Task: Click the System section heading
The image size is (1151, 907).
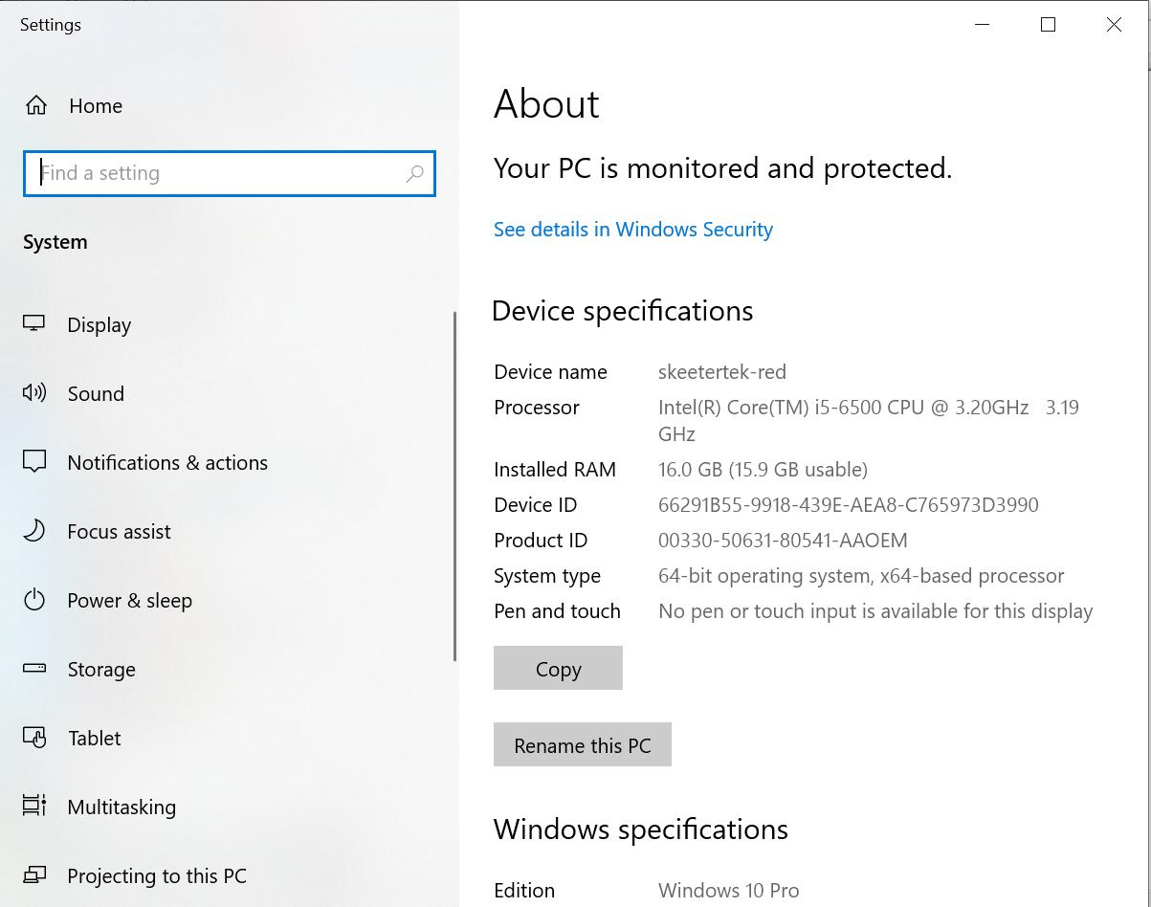Action: coord(55,242)
